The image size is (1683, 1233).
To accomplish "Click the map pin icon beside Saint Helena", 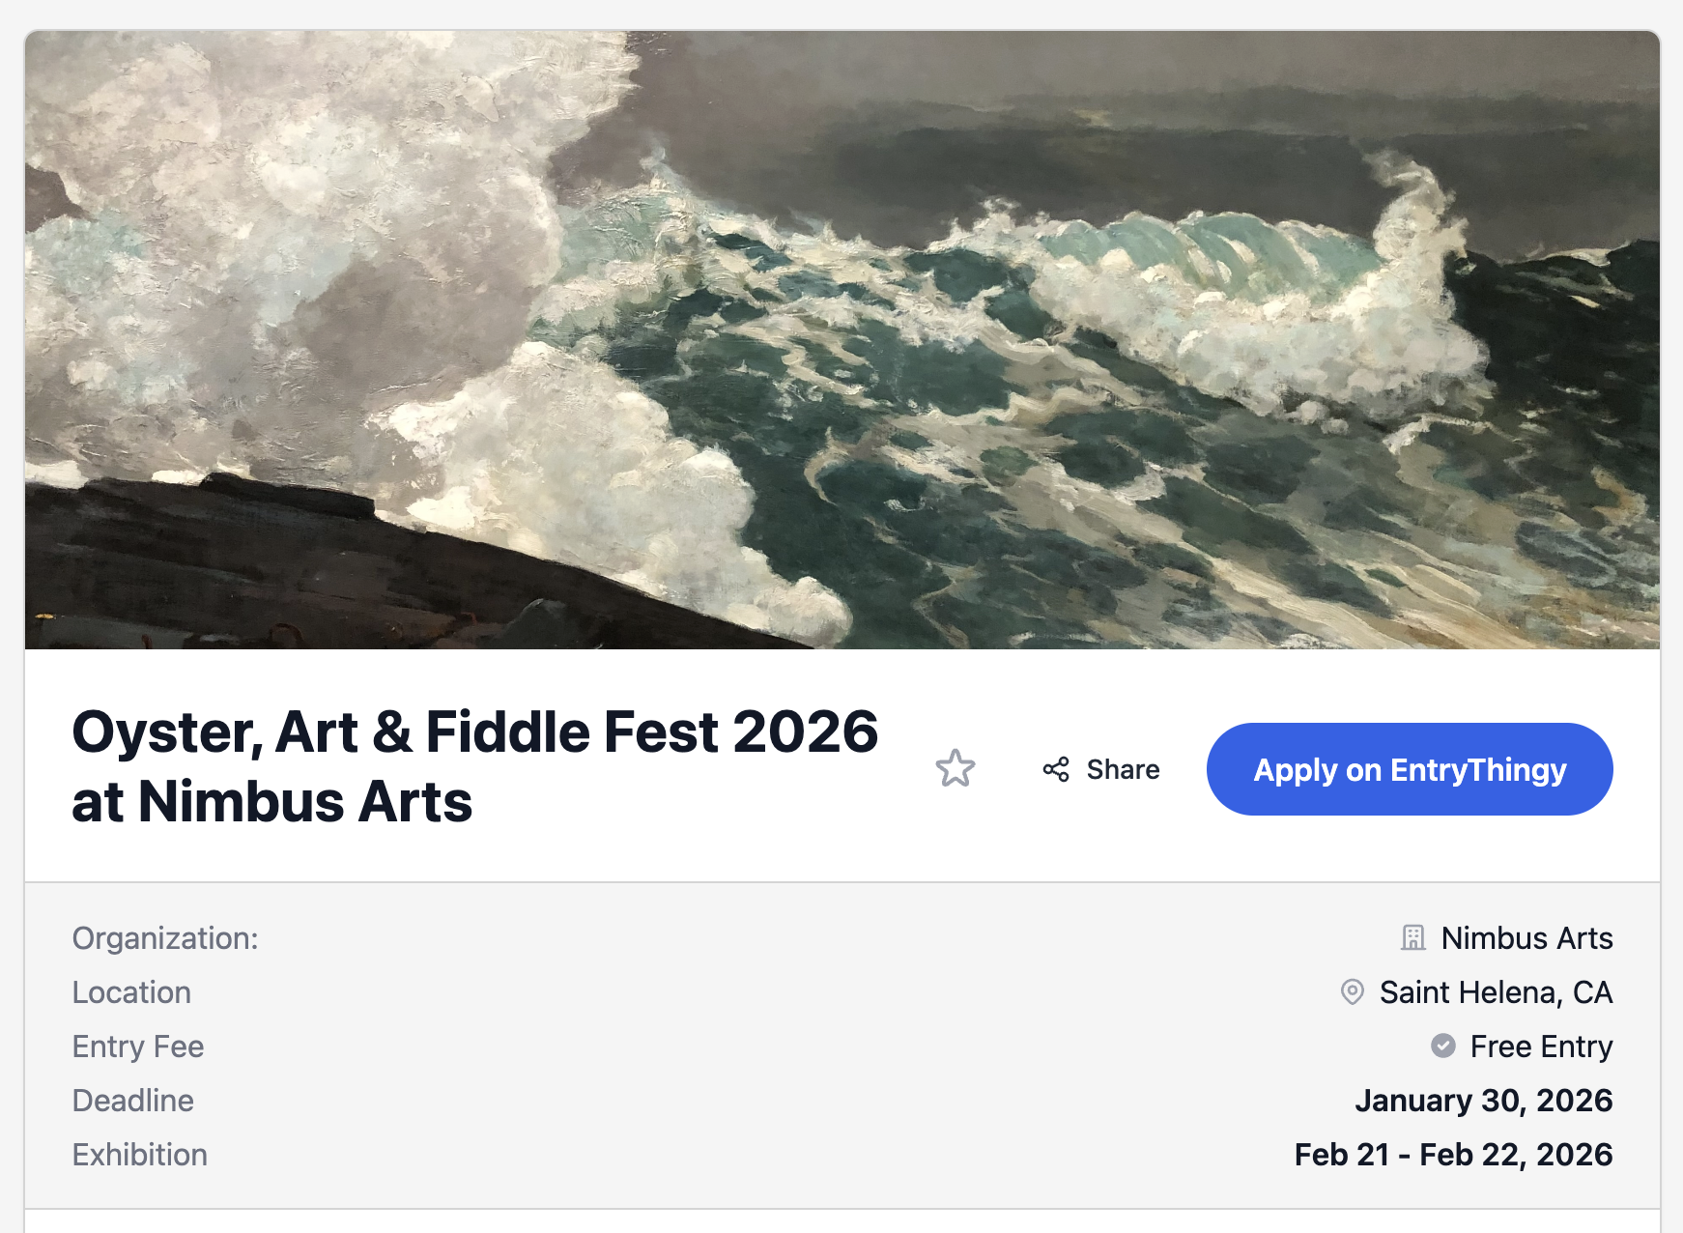I will (1353, 992).
